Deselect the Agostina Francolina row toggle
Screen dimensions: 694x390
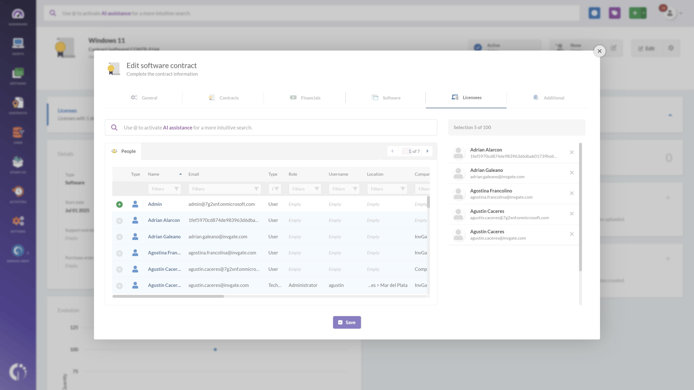(x=119, y=253)
